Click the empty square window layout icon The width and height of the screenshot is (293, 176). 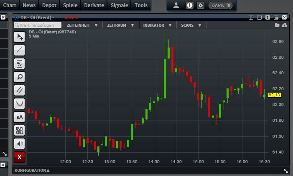pyautogui.click(x=259, y=18)
